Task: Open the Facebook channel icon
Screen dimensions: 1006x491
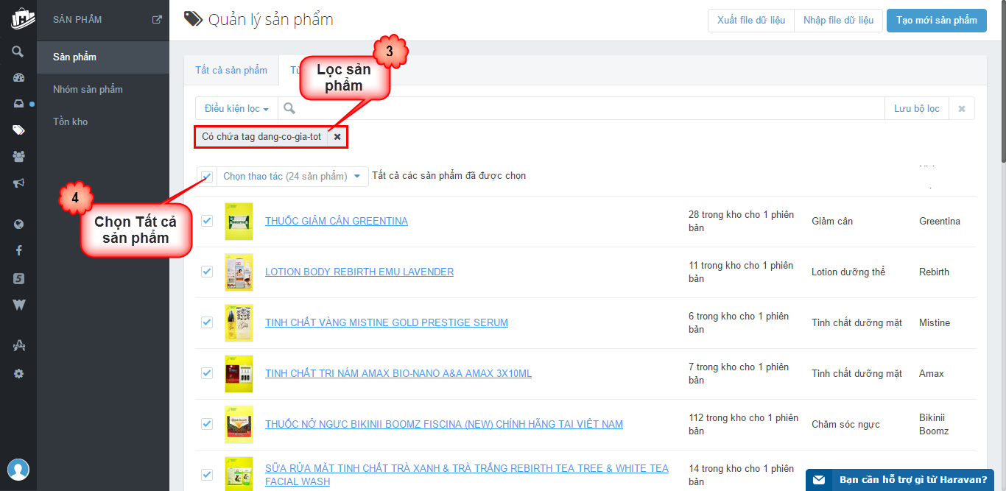Action: click(x=18, y=251)
